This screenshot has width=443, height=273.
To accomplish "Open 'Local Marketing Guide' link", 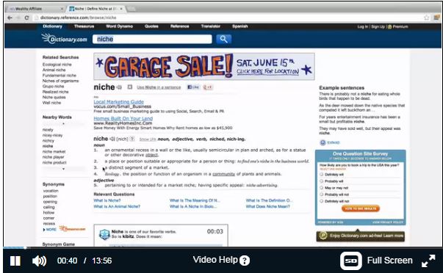I will [x=119, y=101].
